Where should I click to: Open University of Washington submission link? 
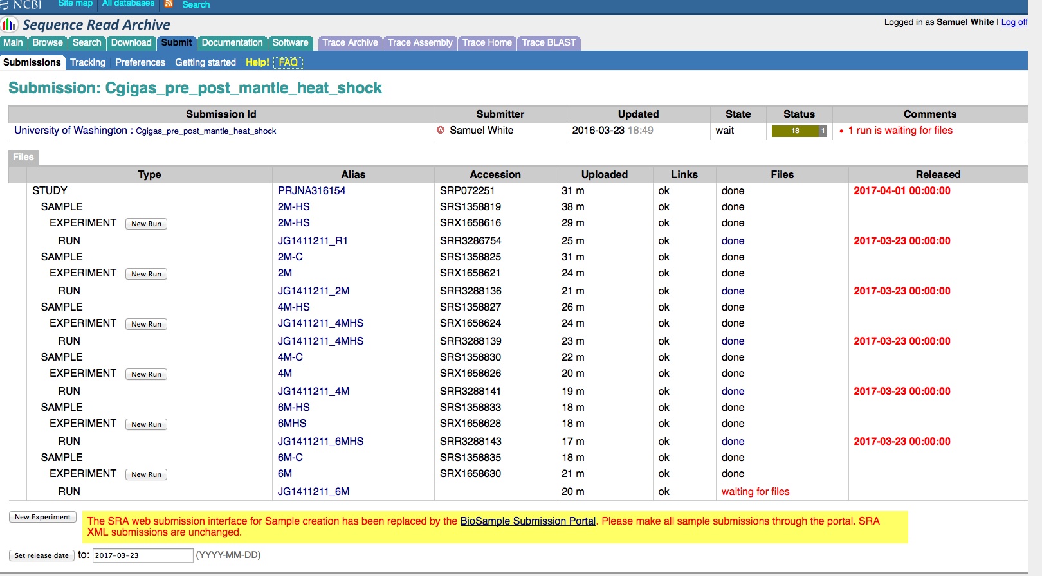(x=71, y=130)
